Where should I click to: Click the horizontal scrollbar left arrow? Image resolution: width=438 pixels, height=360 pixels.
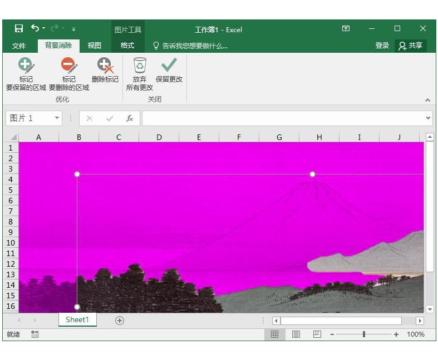point(276,321)
